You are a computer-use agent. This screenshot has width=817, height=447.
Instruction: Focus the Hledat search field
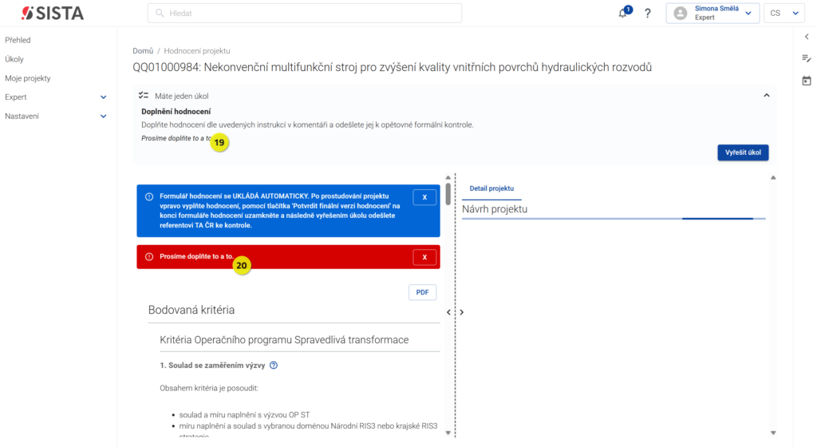(304, 13)
